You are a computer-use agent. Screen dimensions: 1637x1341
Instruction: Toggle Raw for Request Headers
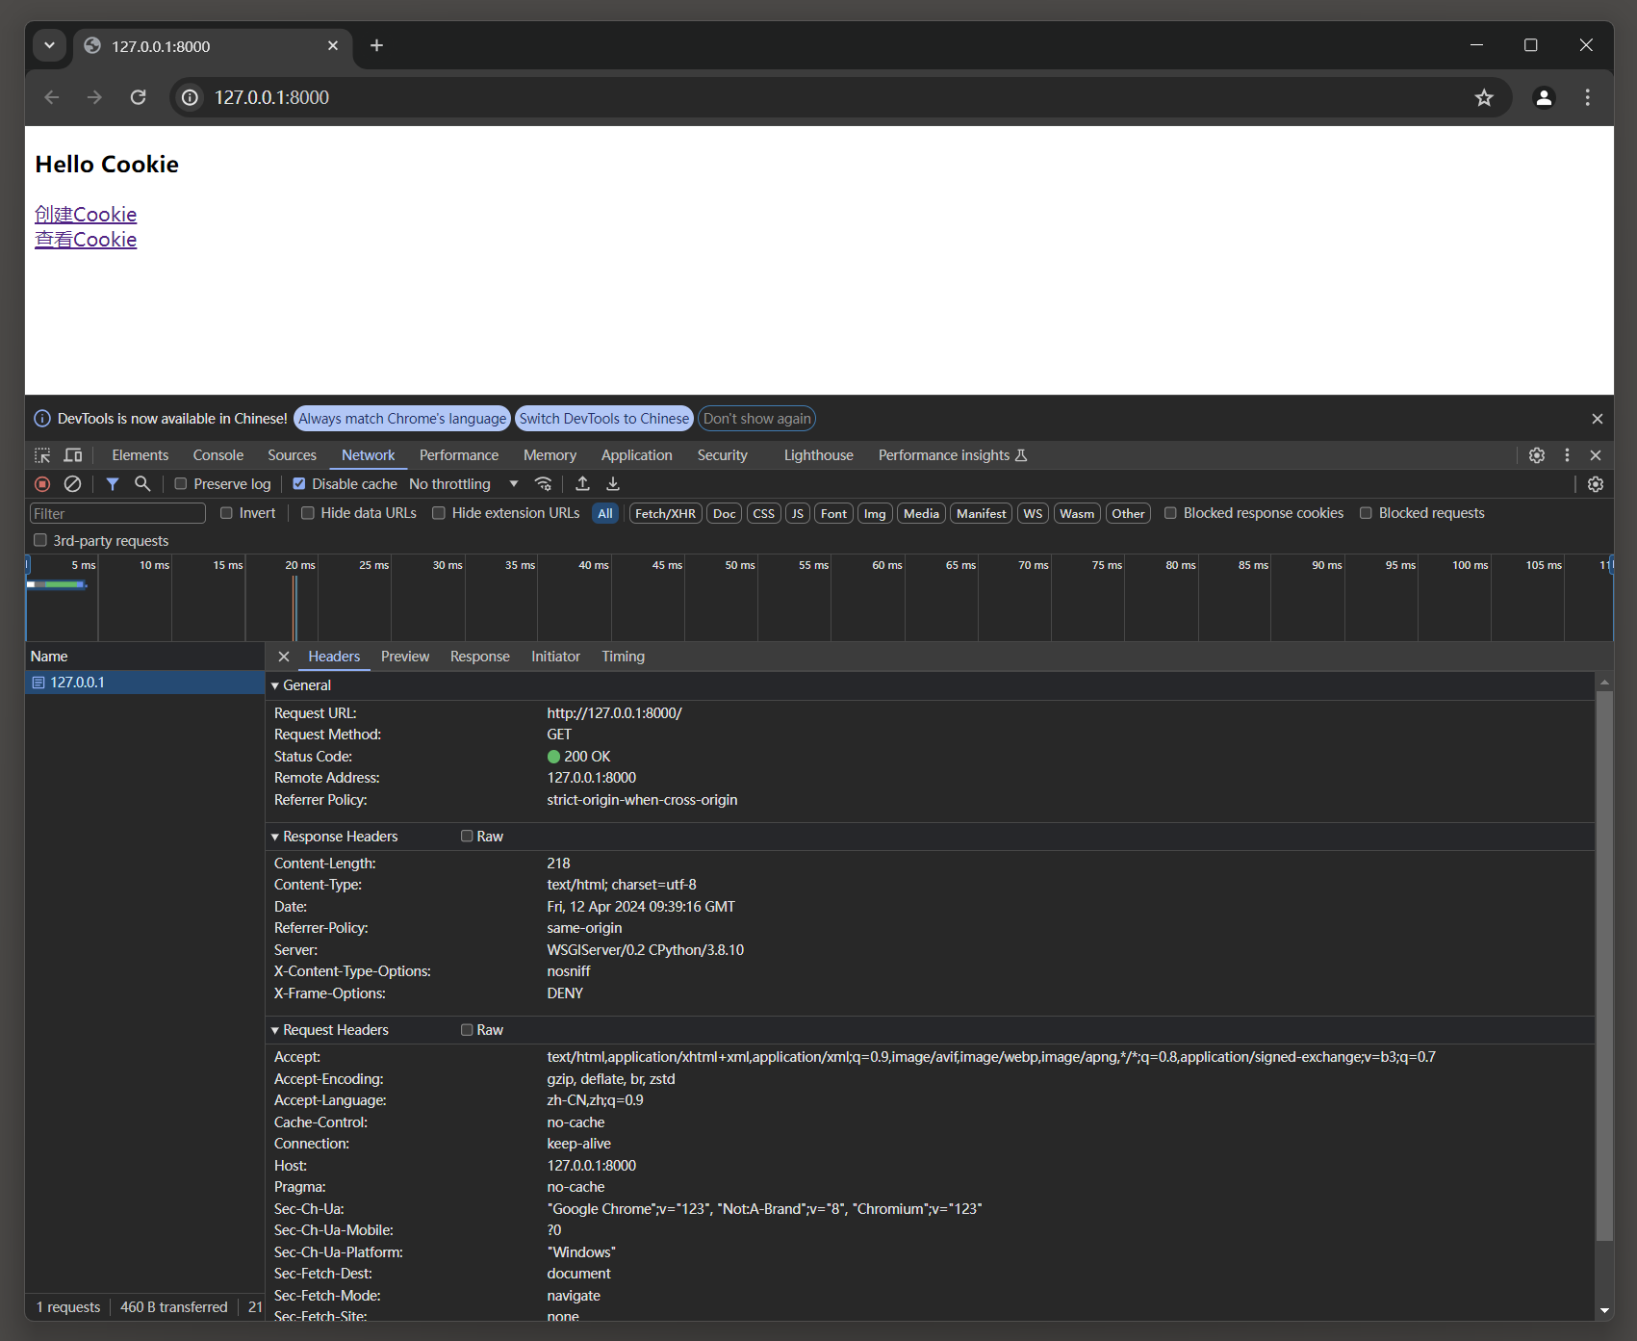coord(467,1029)
